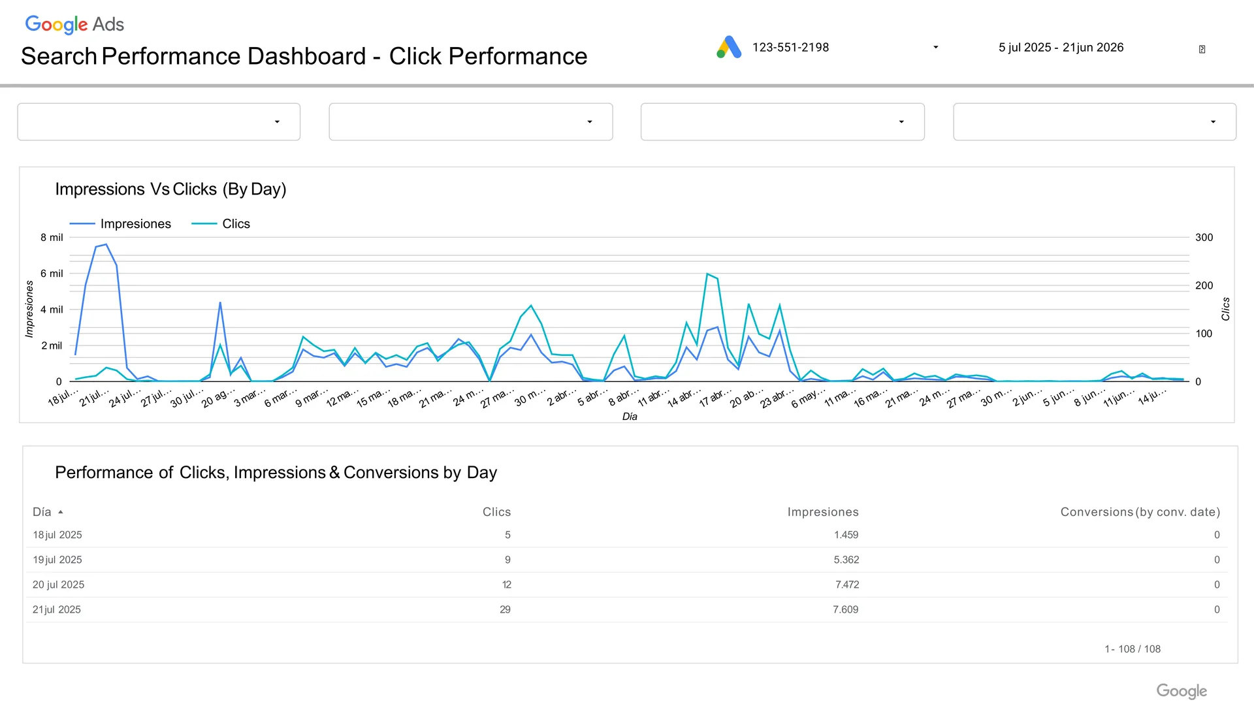Click the Impresiones left axis label
The image size is (1254, 704).
point(29,309)
